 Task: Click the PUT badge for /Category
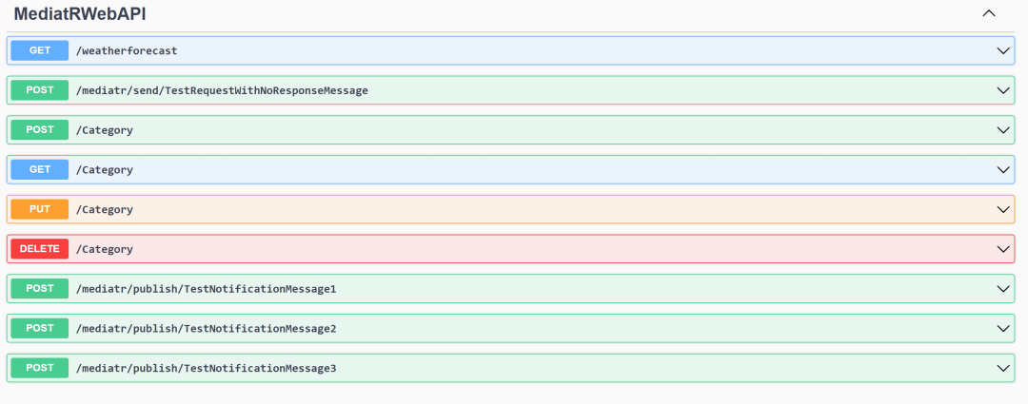pyautogui.click(x=39, y=209)
